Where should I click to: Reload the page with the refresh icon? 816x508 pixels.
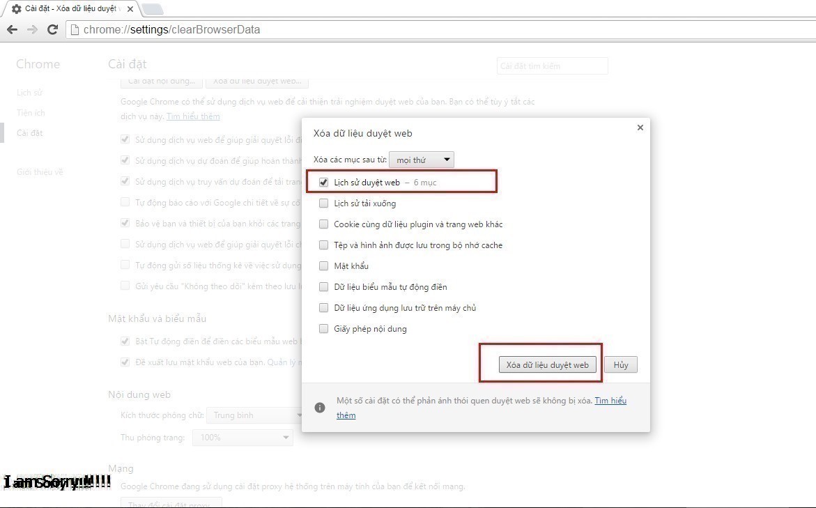[x=52, y=29]
